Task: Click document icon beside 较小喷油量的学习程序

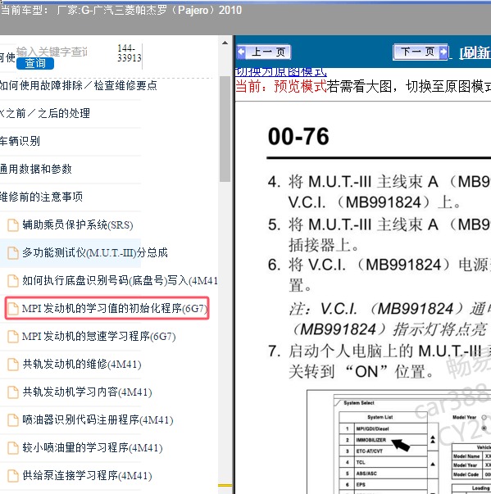Action: click(x=13, y=447)
